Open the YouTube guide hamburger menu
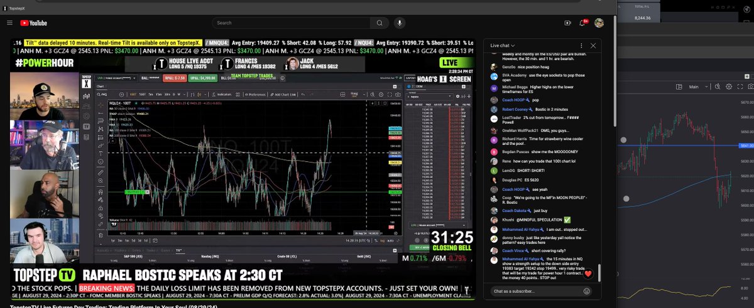This screenshot has height=308, width=754. [9, 23]
